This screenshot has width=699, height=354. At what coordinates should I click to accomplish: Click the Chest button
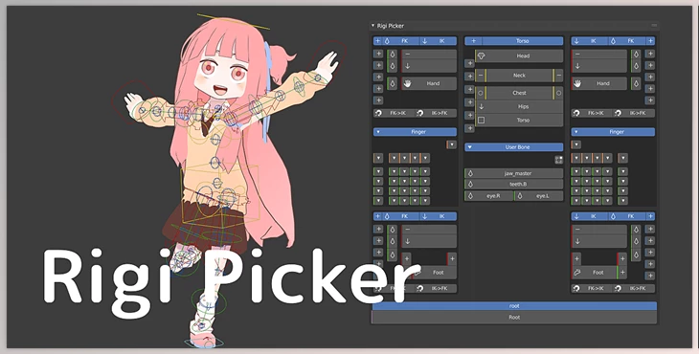coord(519,93)
